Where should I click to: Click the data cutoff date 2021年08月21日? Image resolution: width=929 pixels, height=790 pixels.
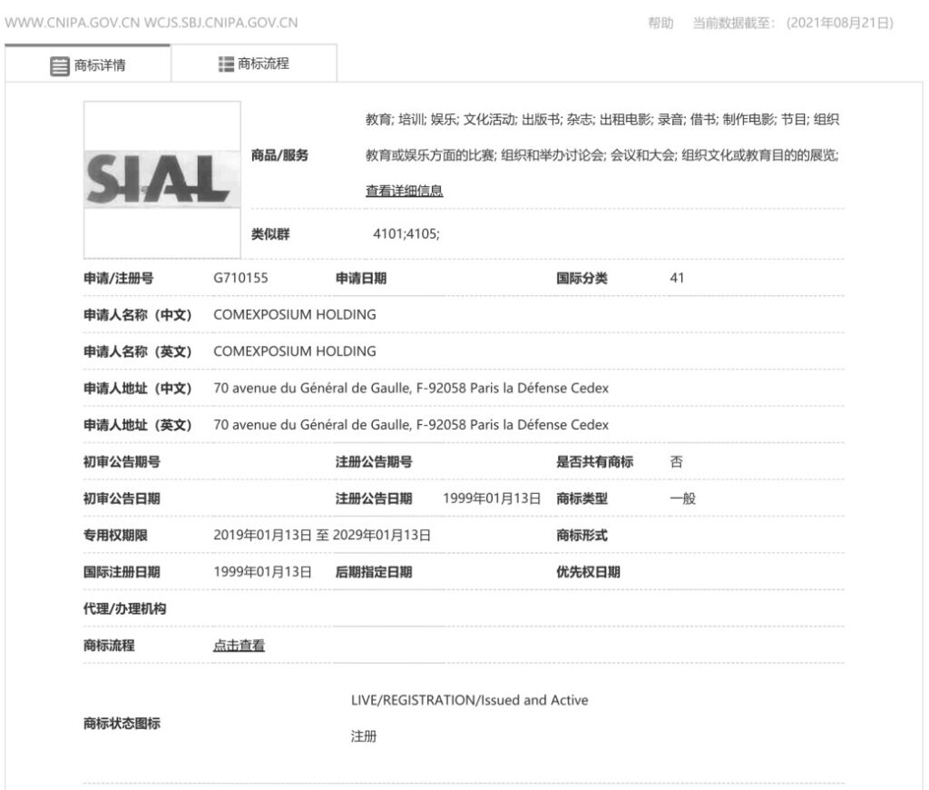pos(840,23)
